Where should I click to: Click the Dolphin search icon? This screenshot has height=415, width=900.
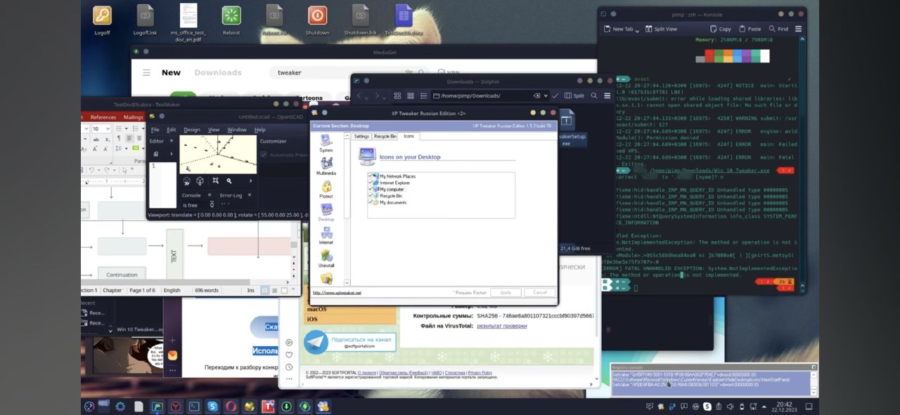click(x=594, y=95)
